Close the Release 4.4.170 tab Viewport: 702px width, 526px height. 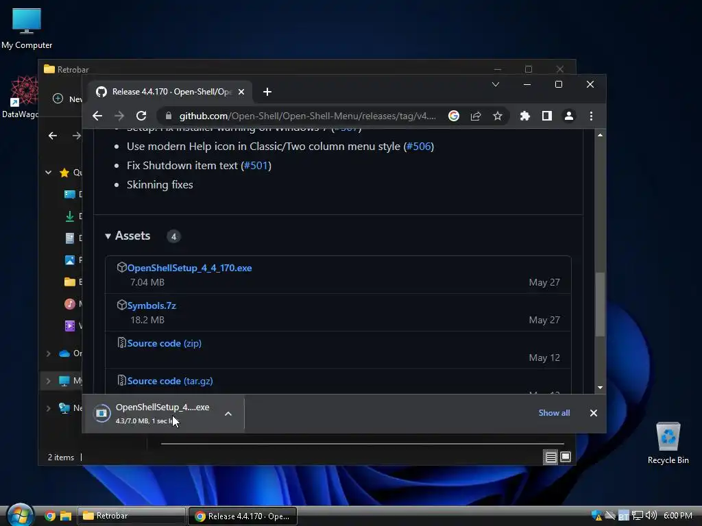[241, 92]
